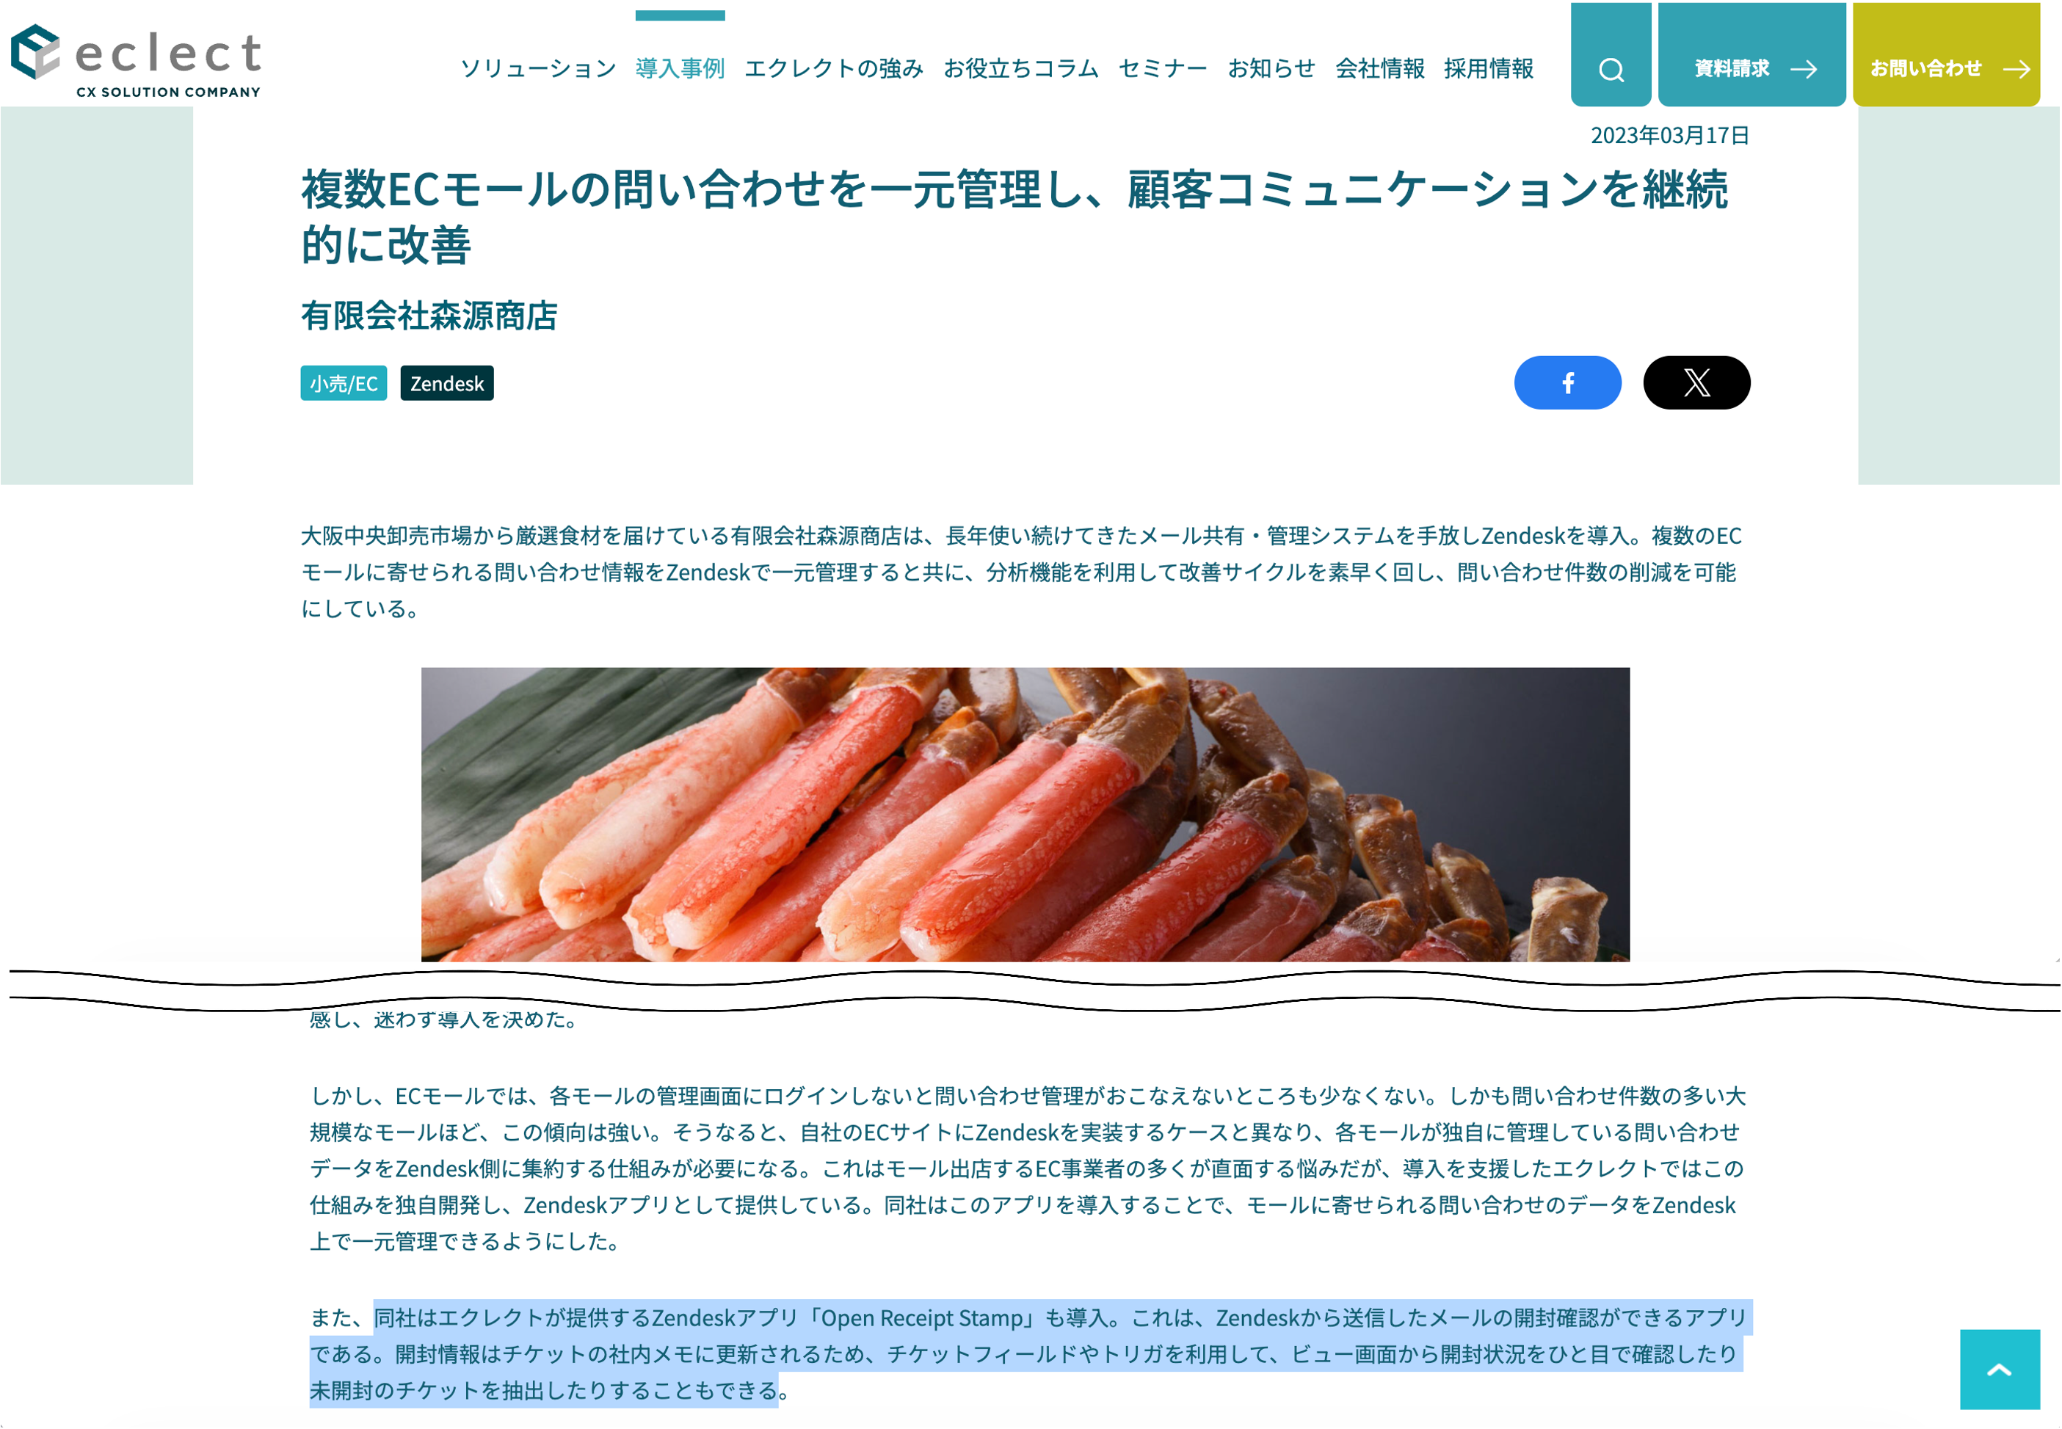
Task: Go to 採用情報 page
Action: point(1488,68)
